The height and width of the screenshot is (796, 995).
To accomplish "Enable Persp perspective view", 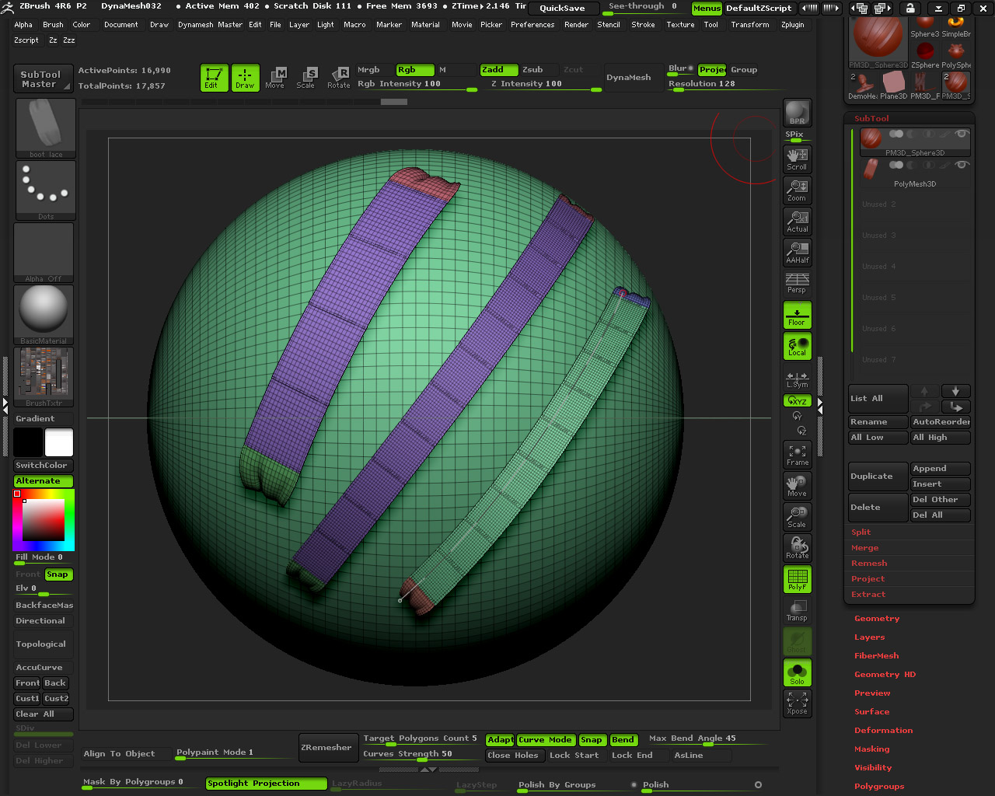I will tap(796, 284).
